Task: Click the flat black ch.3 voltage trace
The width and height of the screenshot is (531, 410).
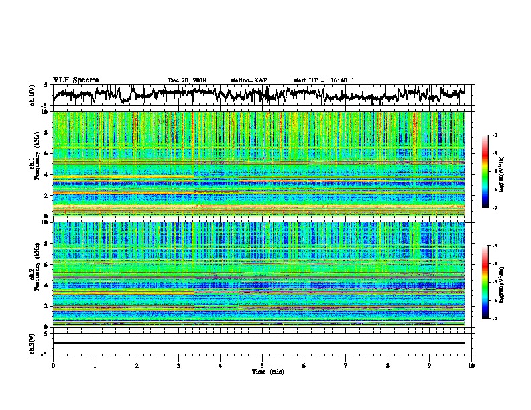Action: click(x=259, y=343)
